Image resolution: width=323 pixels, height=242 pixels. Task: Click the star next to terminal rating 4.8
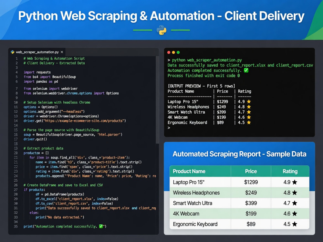249,107
